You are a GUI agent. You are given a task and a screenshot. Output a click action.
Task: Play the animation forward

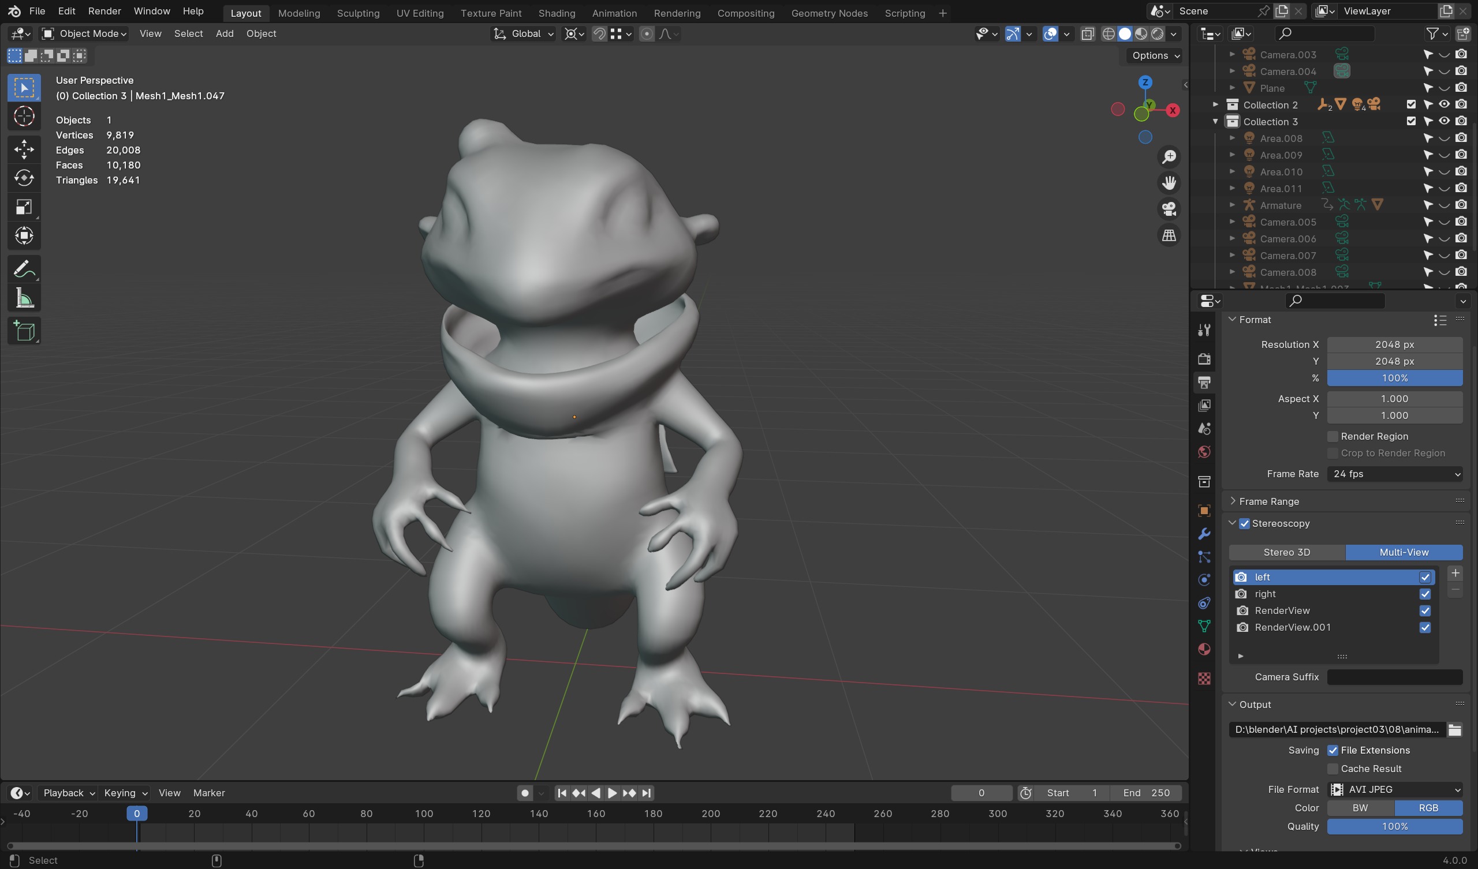tap(612, 793)
